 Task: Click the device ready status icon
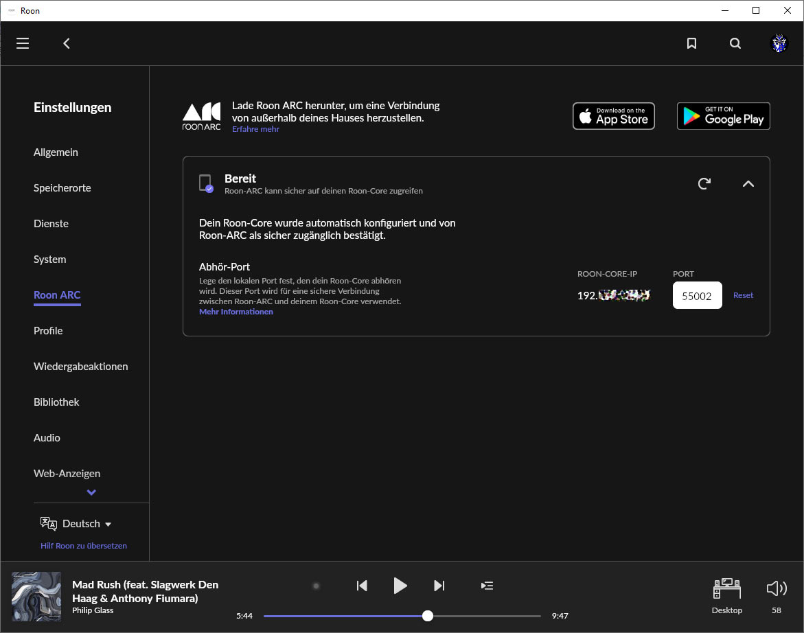tap(206, 183)
